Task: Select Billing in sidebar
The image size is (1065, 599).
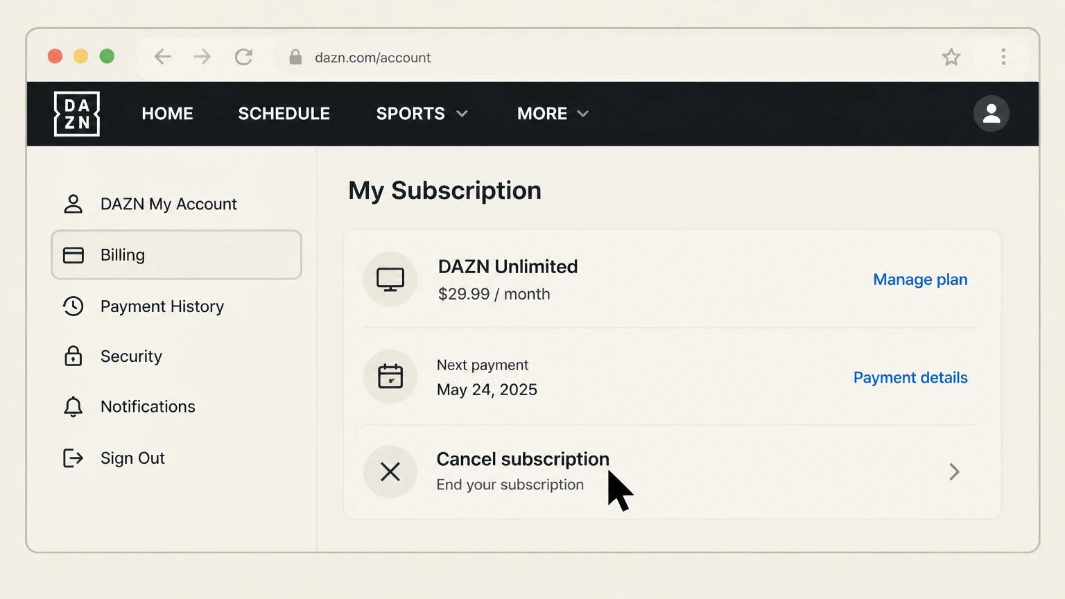Action: [x=177, y=255]
